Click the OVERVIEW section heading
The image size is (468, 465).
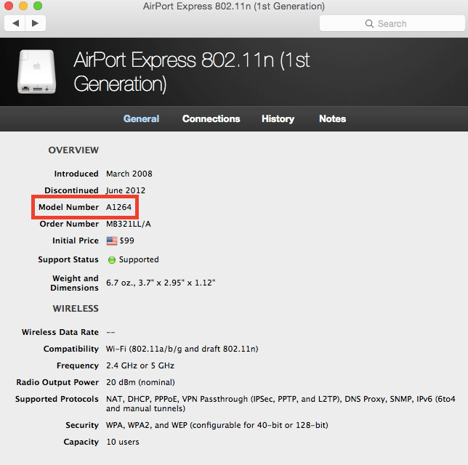tap(73, 150)
